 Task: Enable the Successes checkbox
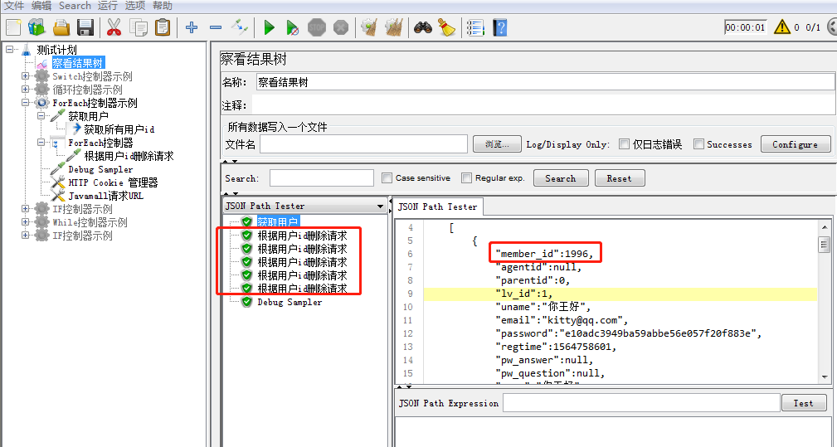click(698, 144)
